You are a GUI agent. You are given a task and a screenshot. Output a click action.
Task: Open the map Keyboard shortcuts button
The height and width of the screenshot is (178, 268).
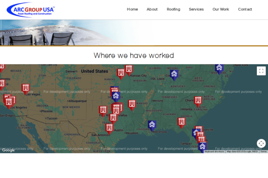(214, 152)
